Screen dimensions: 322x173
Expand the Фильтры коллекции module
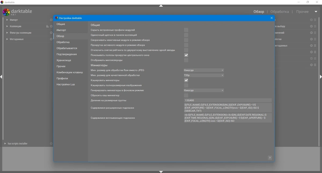7,33
